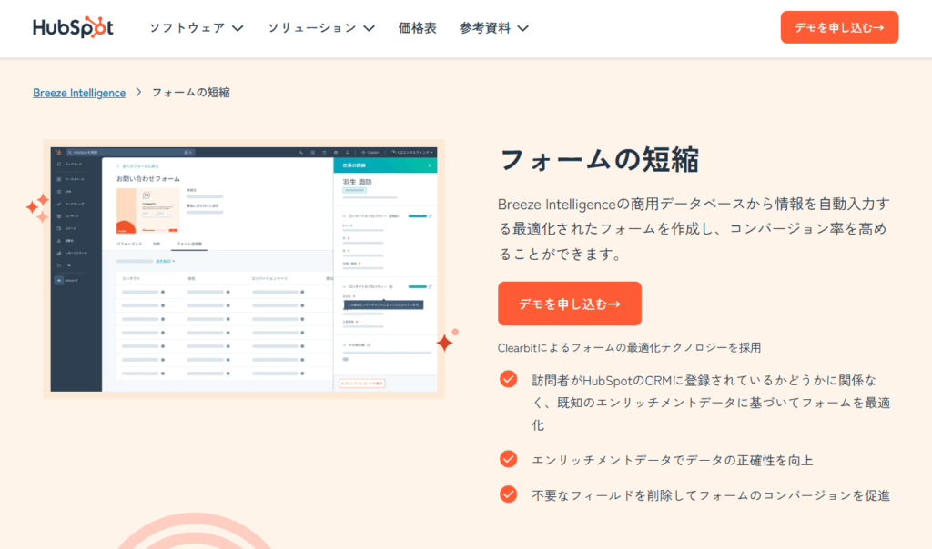Click the large フォームの短縮 heading
The height and width of the screenshot is (549, 932).
tap(599, 160)
